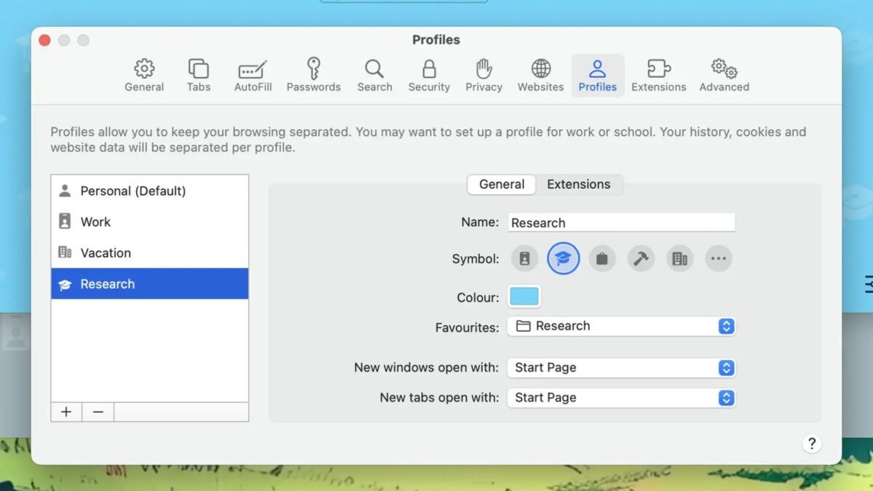Viewport: 873px width, 491px height.
Task: Open the New windows open with dropdown
Action: point(621,368)
